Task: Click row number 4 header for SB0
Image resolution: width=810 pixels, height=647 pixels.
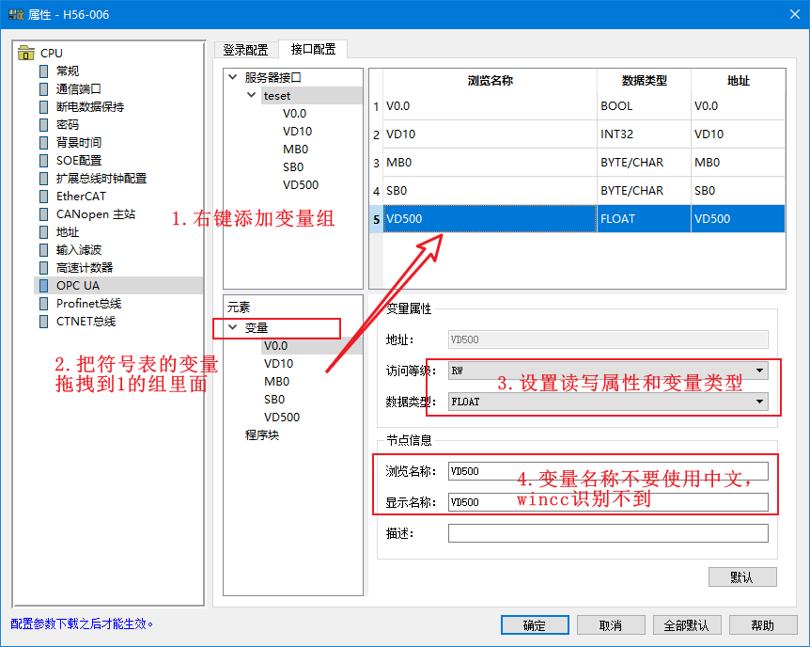Action: click(x=376, y=191)
